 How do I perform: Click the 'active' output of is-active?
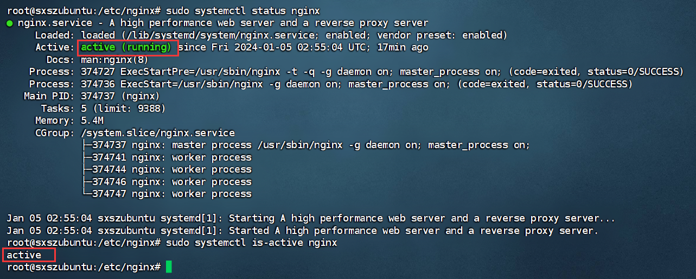pos(24,255)
